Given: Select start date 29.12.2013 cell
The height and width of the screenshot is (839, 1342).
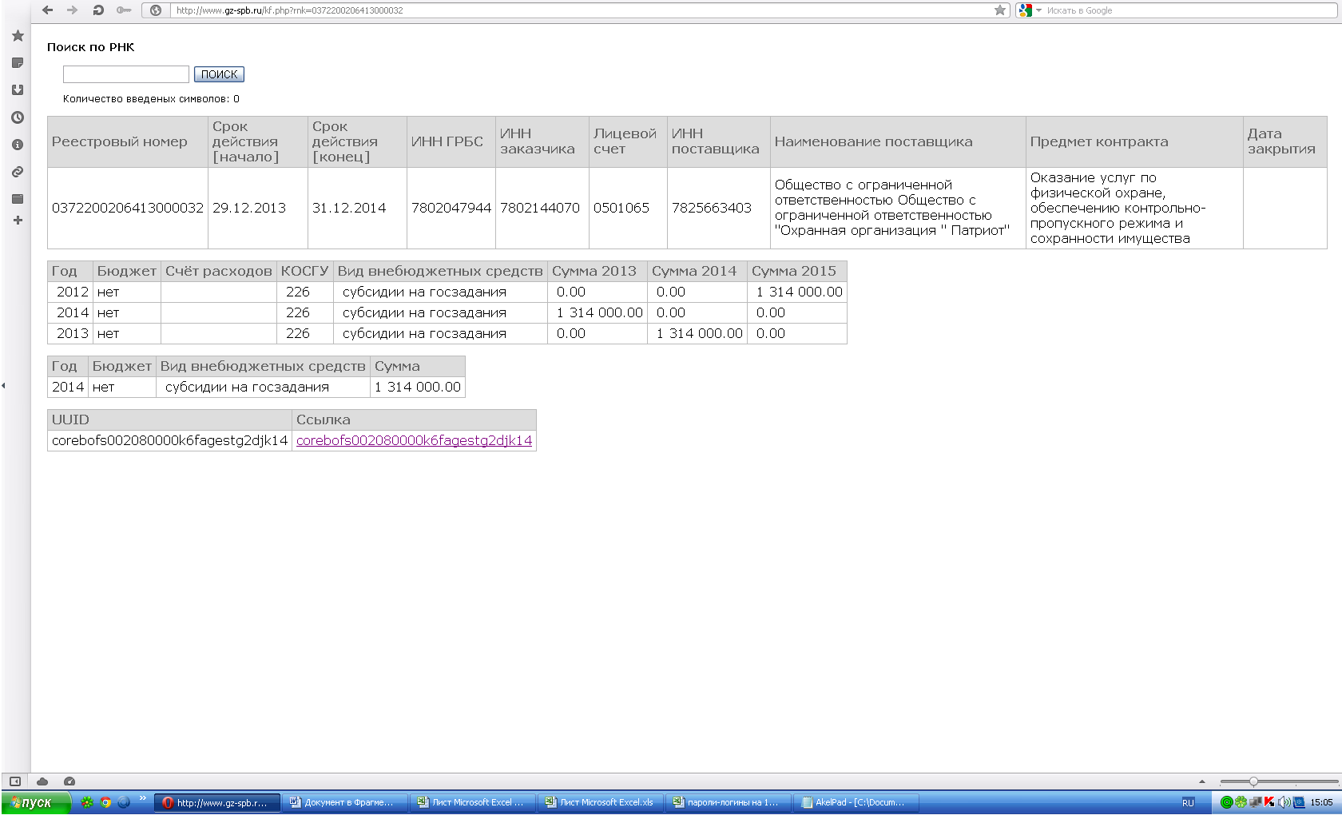Looking at the screenshot, I should 257,208.
